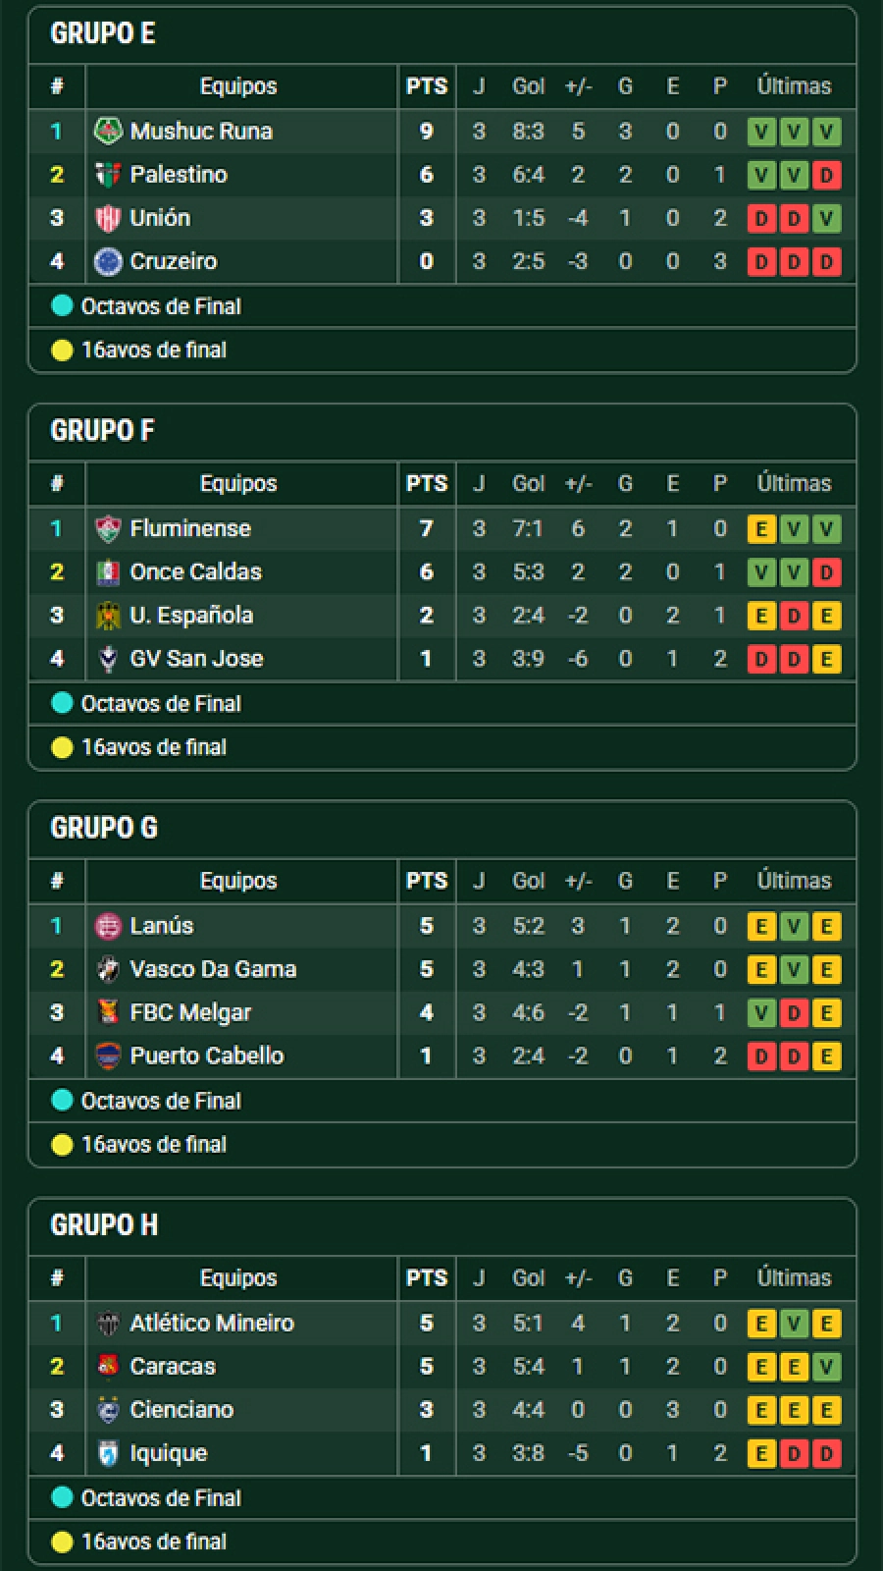The width and height of the screenshot is (883, 1571).
Task: Open the Unión team link
Action: 160,218
